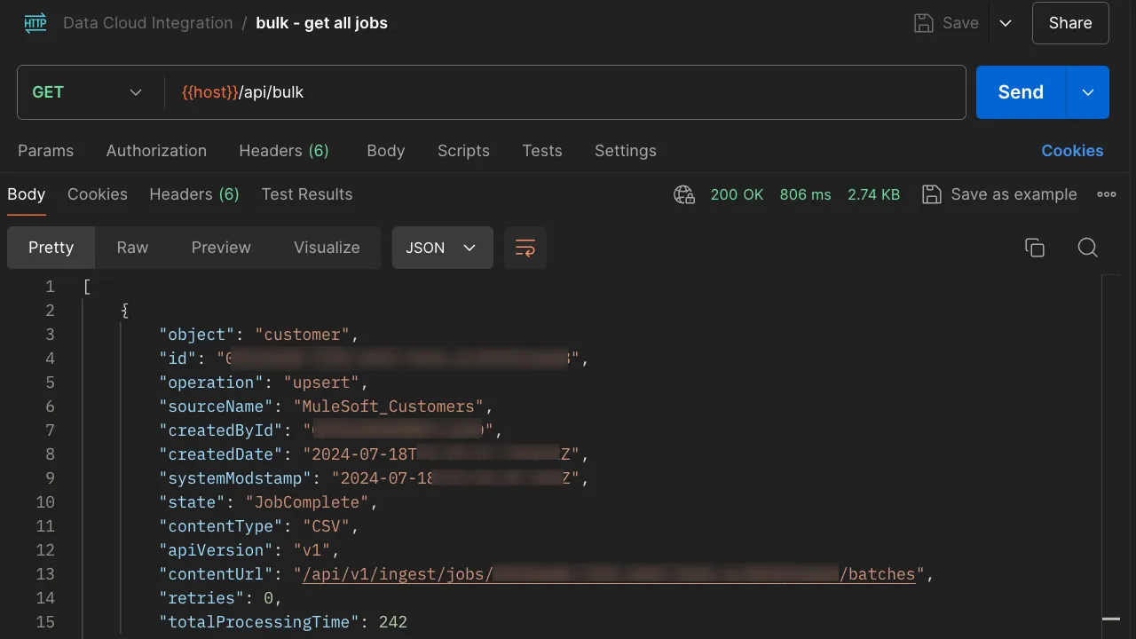
Task: Send the request
Action: pyautogui.click(x=1021, y=92)
